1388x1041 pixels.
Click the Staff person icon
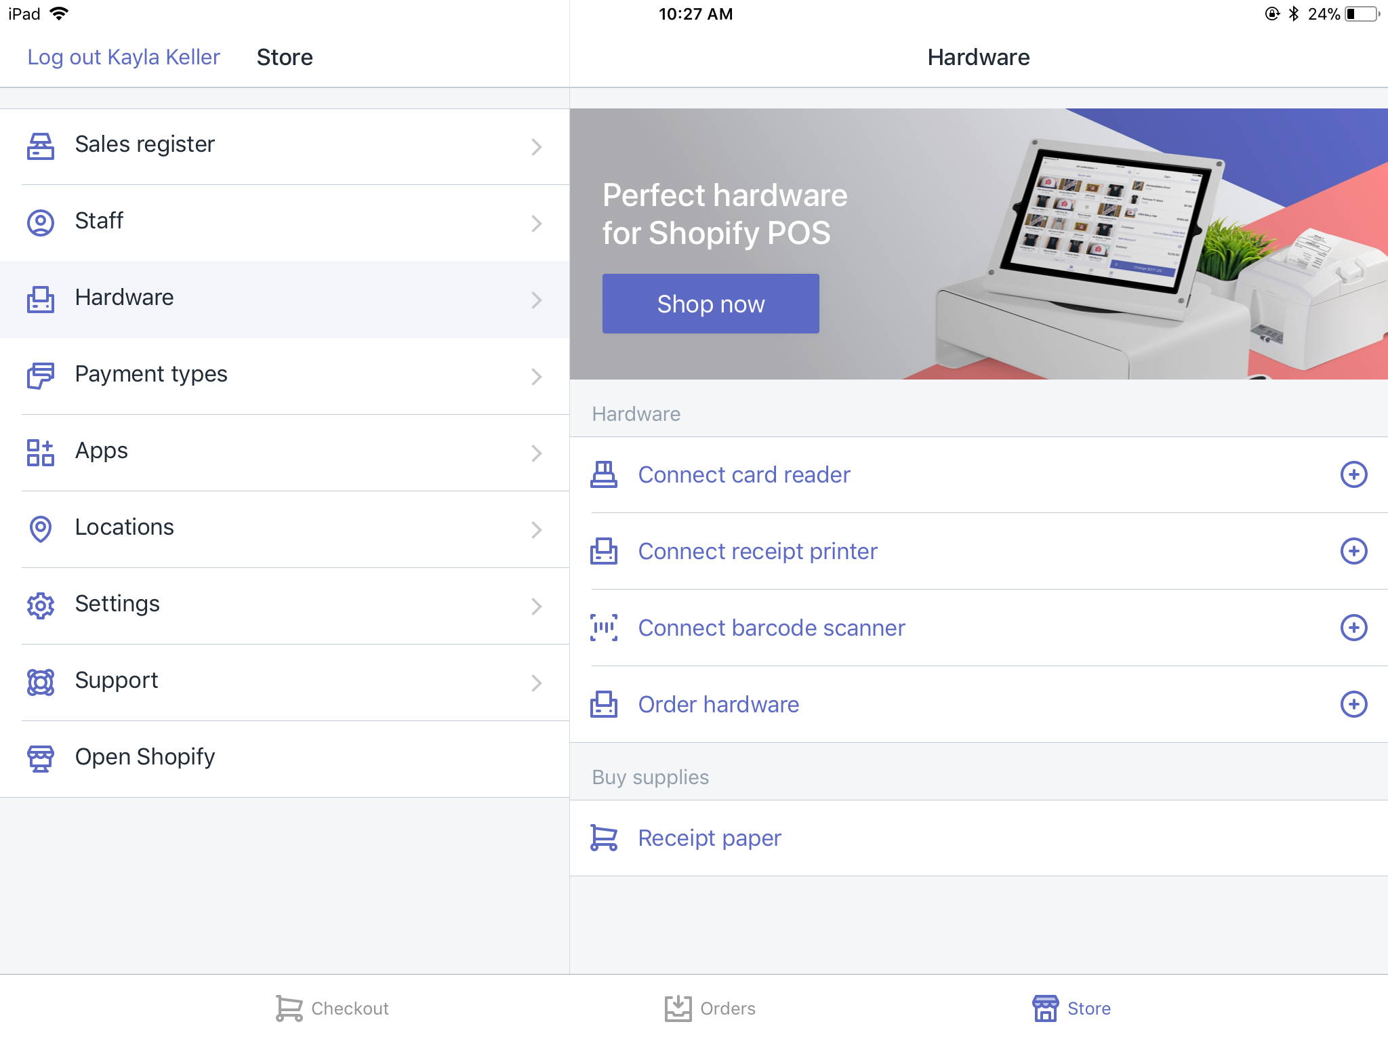coord(41,222)
